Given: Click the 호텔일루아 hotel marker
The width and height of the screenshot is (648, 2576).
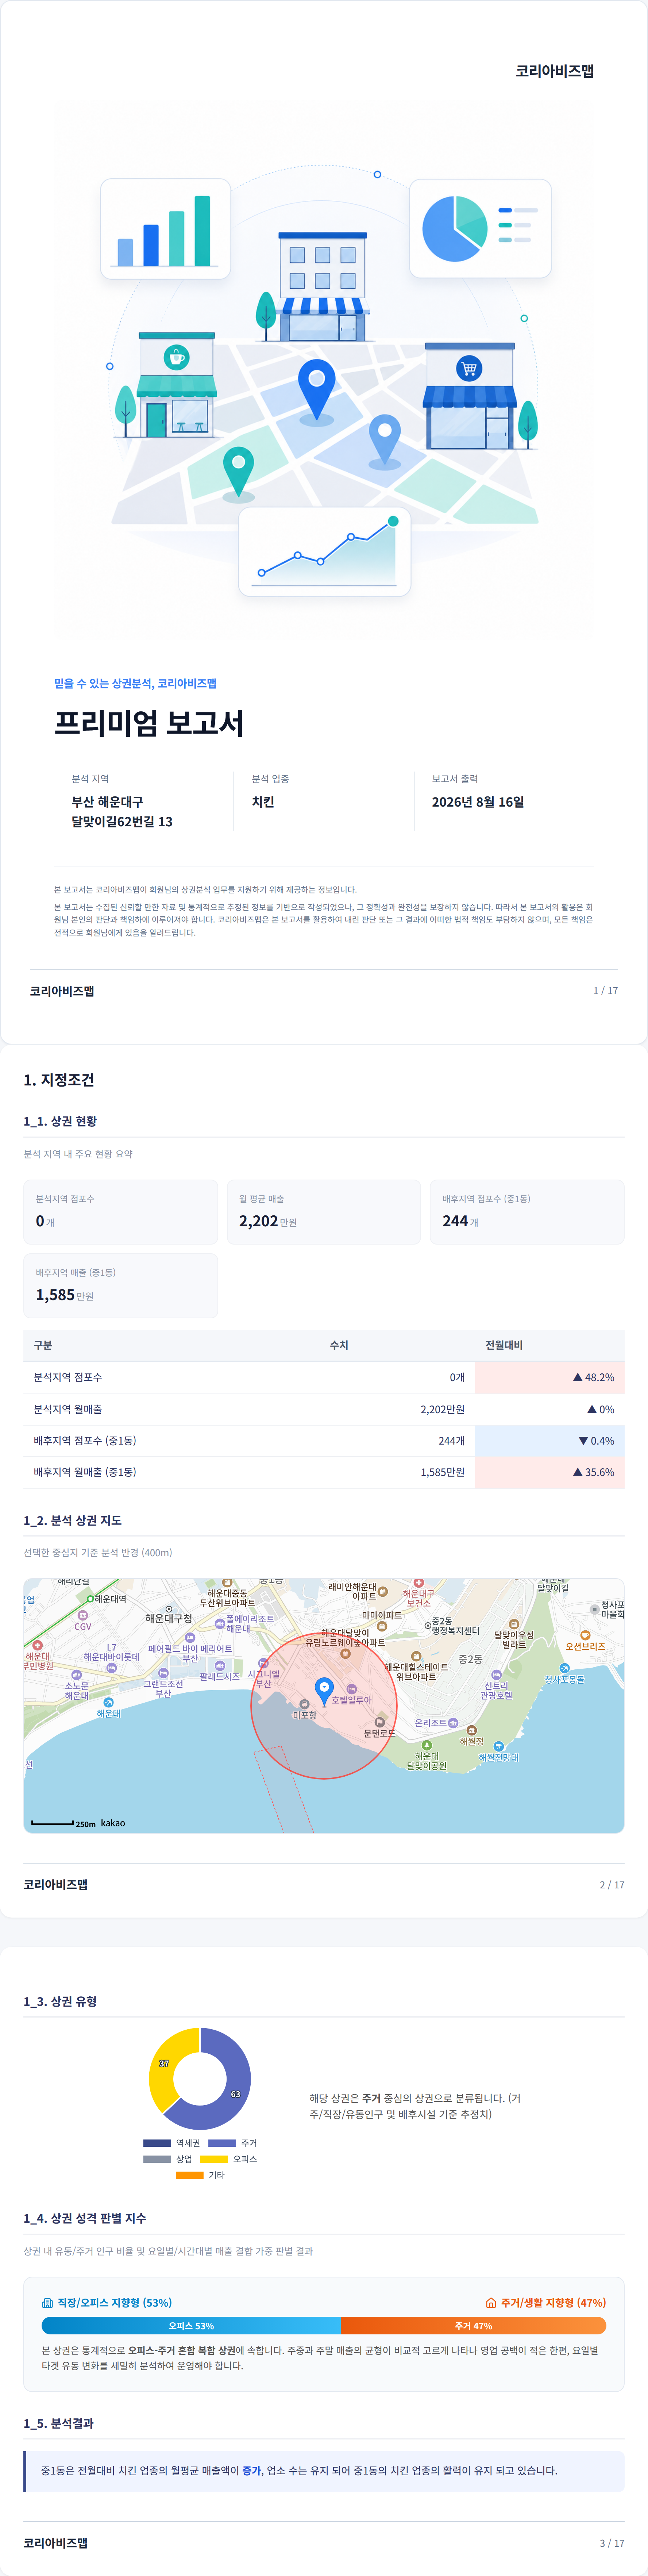Looking at the screenshot, I should pyautogui.click(x=352, y=1689).
